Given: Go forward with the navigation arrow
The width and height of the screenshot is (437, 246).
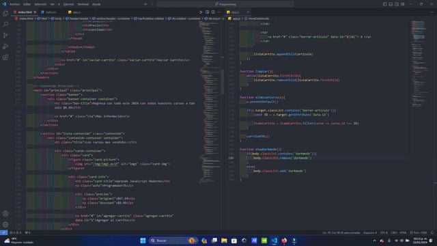Looking at the screenshot, I should coord(152,4).
